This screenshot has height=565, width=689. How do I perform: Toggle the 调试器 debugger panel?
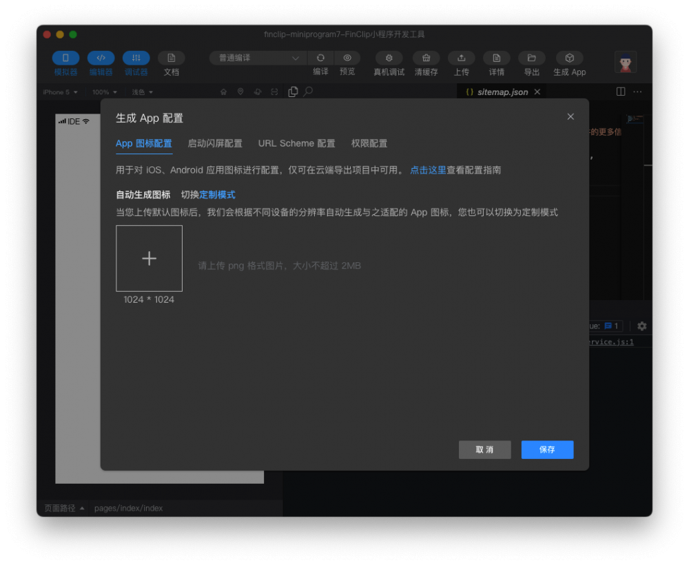(136, 58)
